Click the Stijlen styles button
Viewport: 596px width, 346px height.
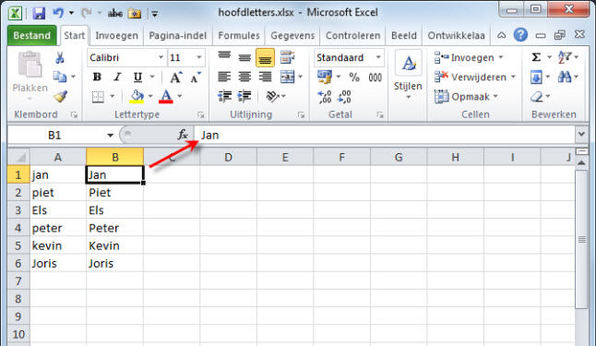coord(408,75)
